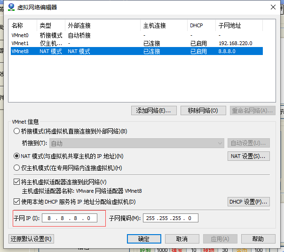Click the 主机连接 column header
This screenshot has height=252, width=284.
click(164, 25)
